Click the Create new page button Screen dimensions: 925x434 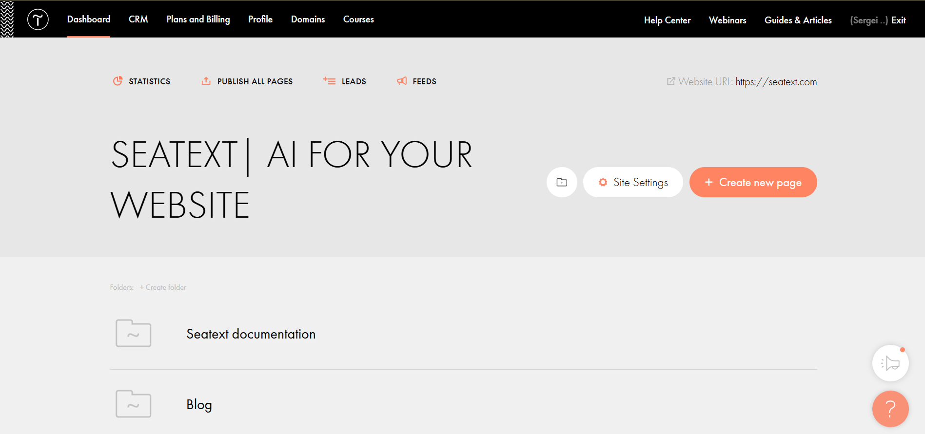pyautogui.click(x=753, y=182)
